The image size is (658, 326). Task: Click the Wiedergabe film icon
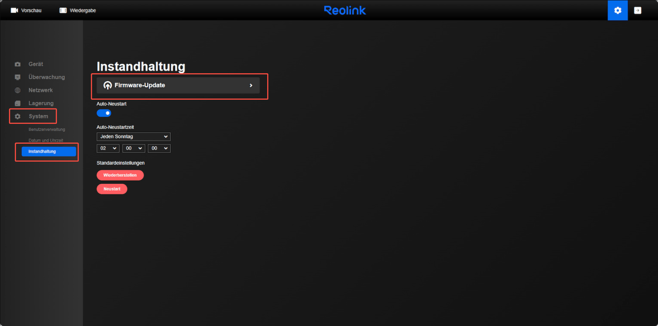(63, 11)
